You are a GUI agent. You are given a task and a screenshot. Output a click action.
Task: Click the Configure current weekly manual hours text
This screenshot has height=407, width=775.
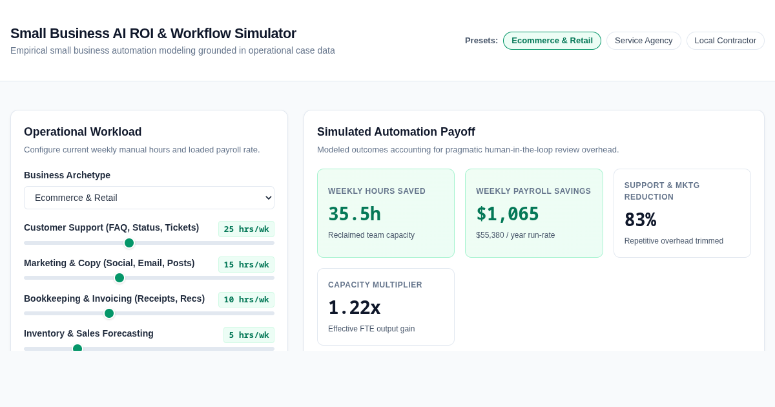tap(142, 149)
